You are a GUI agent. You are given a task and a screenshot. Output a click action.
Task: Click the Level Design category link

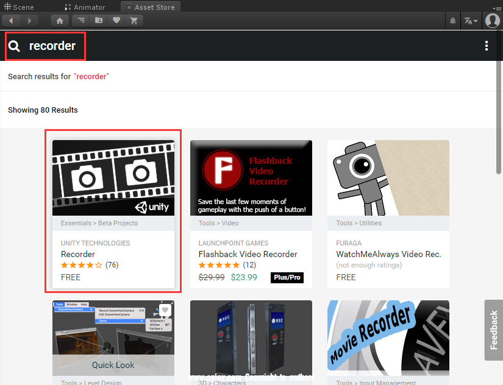pos(102,383)
